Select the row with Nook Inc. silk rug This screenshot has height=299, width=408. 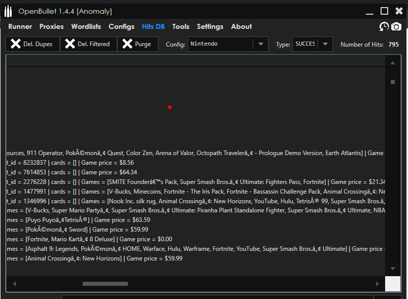[x=196, y=201]
